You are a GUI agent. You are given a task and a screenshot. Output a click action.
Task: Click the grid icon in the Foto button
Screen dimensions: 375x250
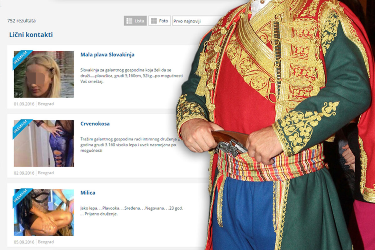coord(154,21)
